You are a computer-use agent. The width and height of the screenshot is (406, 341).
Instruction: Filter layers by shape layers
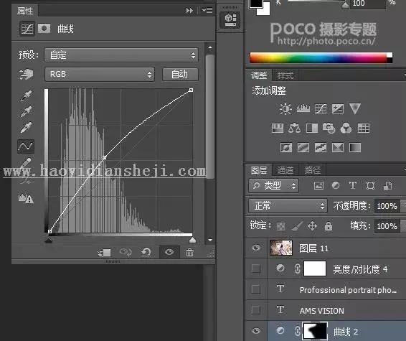pos(370,185)
